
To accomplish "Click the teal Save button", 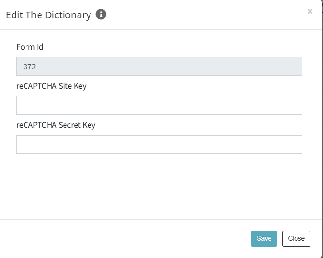I will [264, 239].
